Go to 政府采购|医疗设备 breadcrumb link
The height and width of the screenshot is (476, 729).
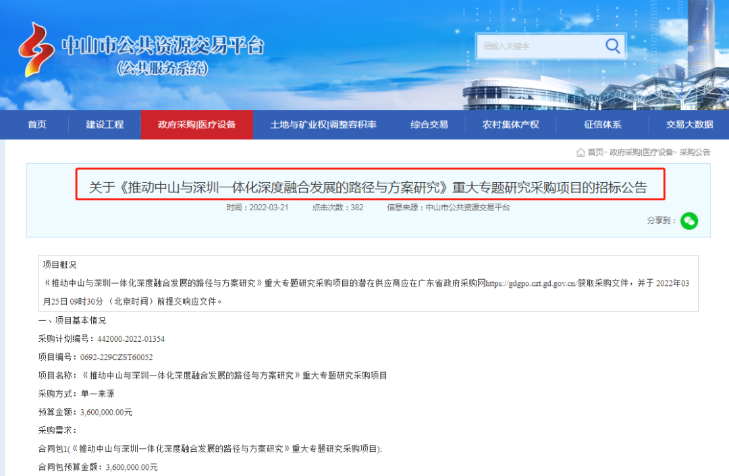[641, 152]
